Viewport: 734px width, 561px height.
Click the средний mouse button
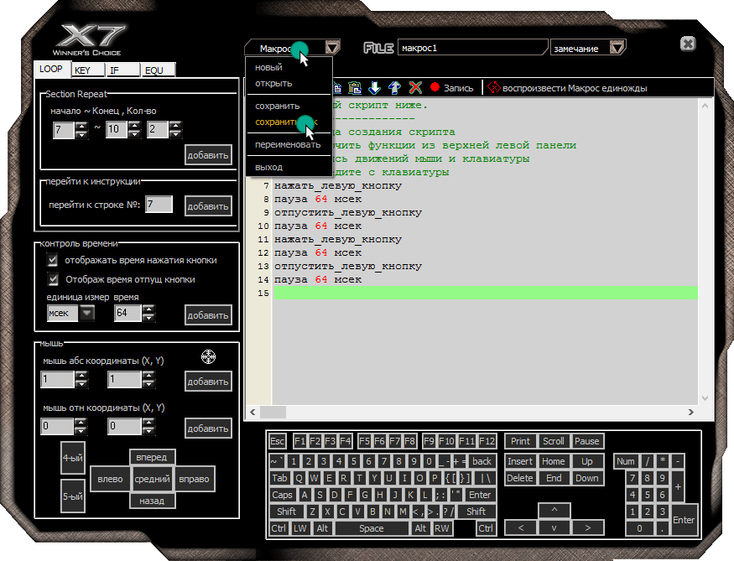tap(152, 479)
